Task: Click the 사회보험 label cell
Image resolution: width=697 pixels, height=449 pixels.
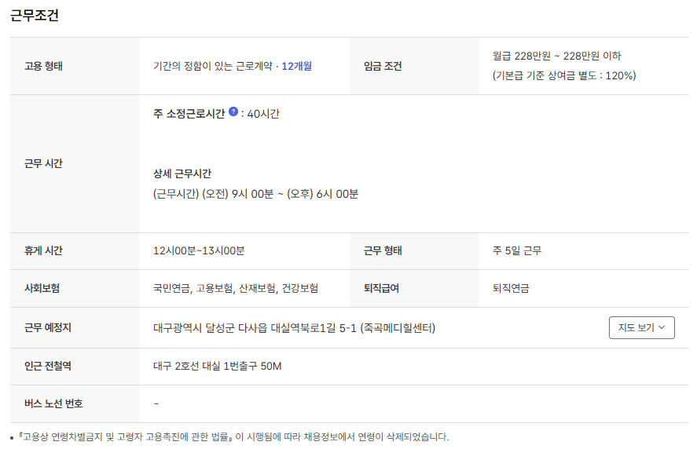Action: click(x=75, y=288)
